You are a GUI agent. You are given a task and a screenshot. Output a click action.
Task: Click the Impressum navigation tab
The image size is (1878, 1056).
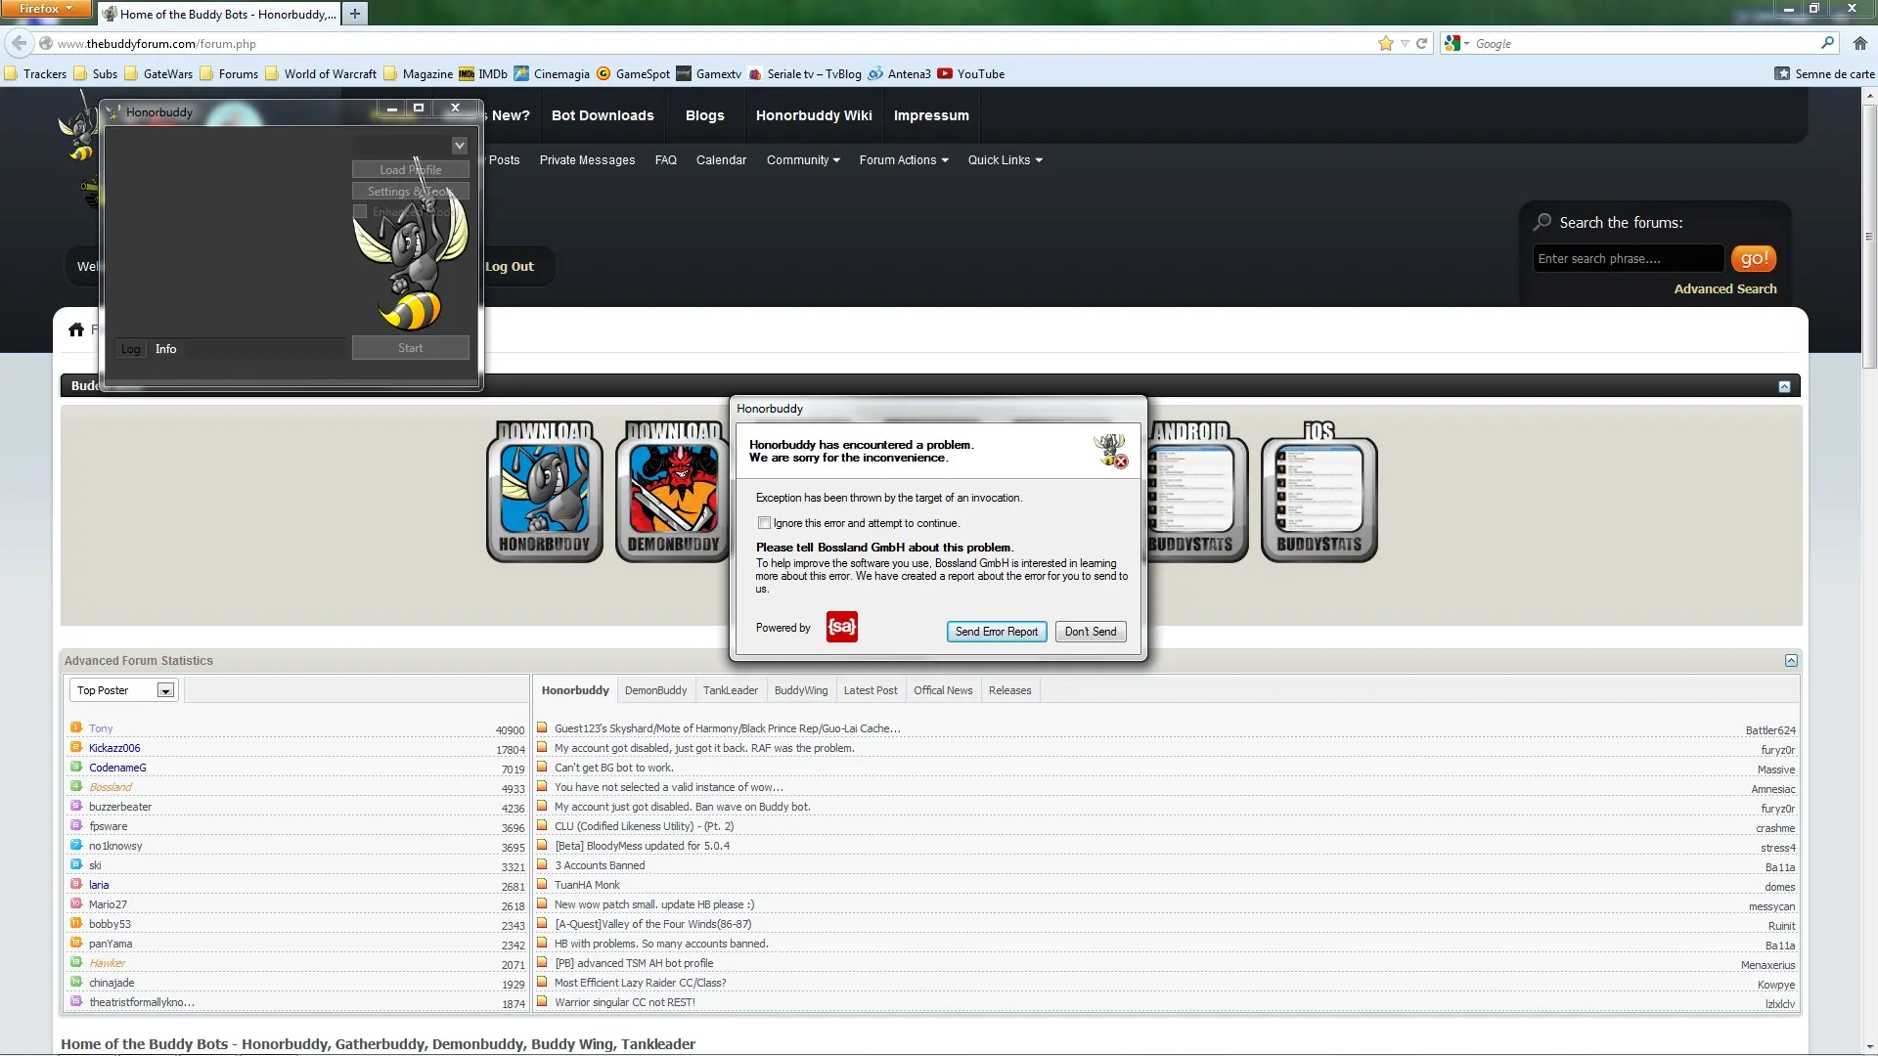coord(931,115)
